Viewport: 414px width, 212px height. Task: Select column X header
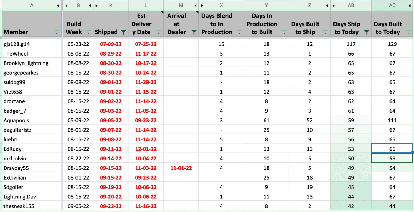pyautogui.click(x=221, y=5)
